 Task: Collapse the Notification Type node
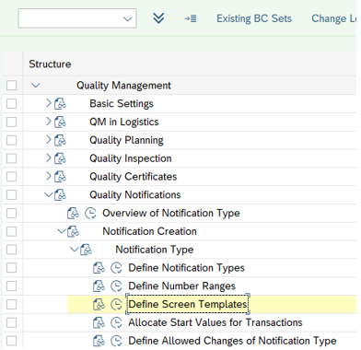75,250
